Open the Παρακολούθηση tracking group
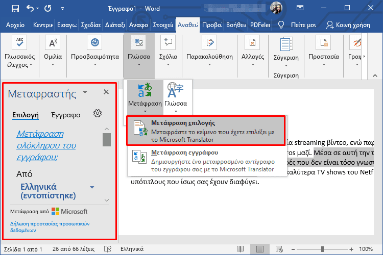383x255 pixels. [209, 50]
